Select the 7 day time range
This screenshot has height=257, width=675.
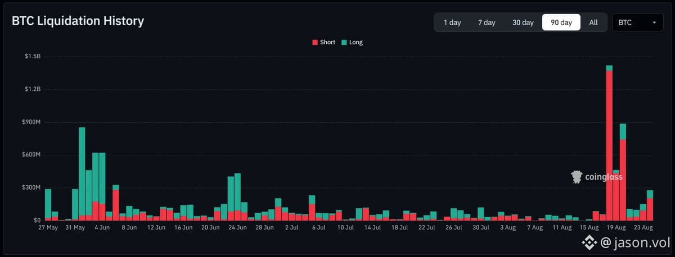click(487, 22)
